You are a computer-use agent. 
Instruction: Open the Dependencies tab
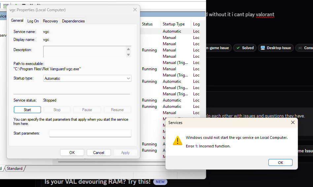(73, 21)
